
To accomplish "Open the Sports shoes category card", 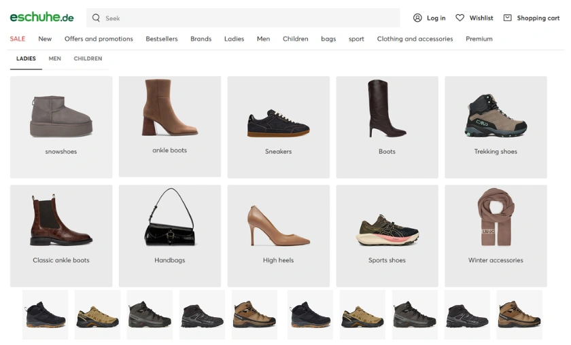I will coord(387,236).
